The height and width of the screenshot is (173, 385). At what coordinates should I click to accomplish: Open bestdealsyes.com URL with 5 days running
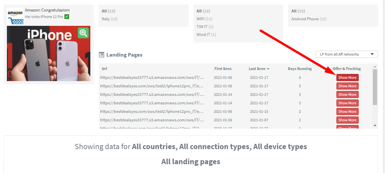coord(152,86)
